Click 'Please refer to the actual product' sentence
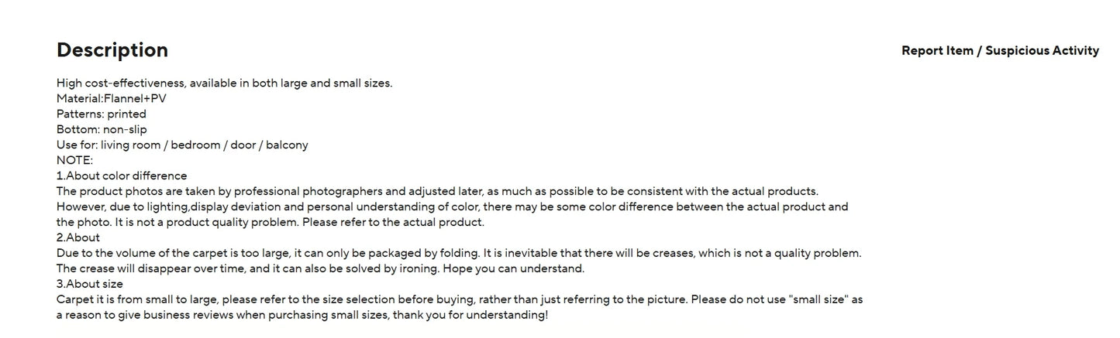The height and width of the screenshot is (338, 1120). click(x=393, y=223)
